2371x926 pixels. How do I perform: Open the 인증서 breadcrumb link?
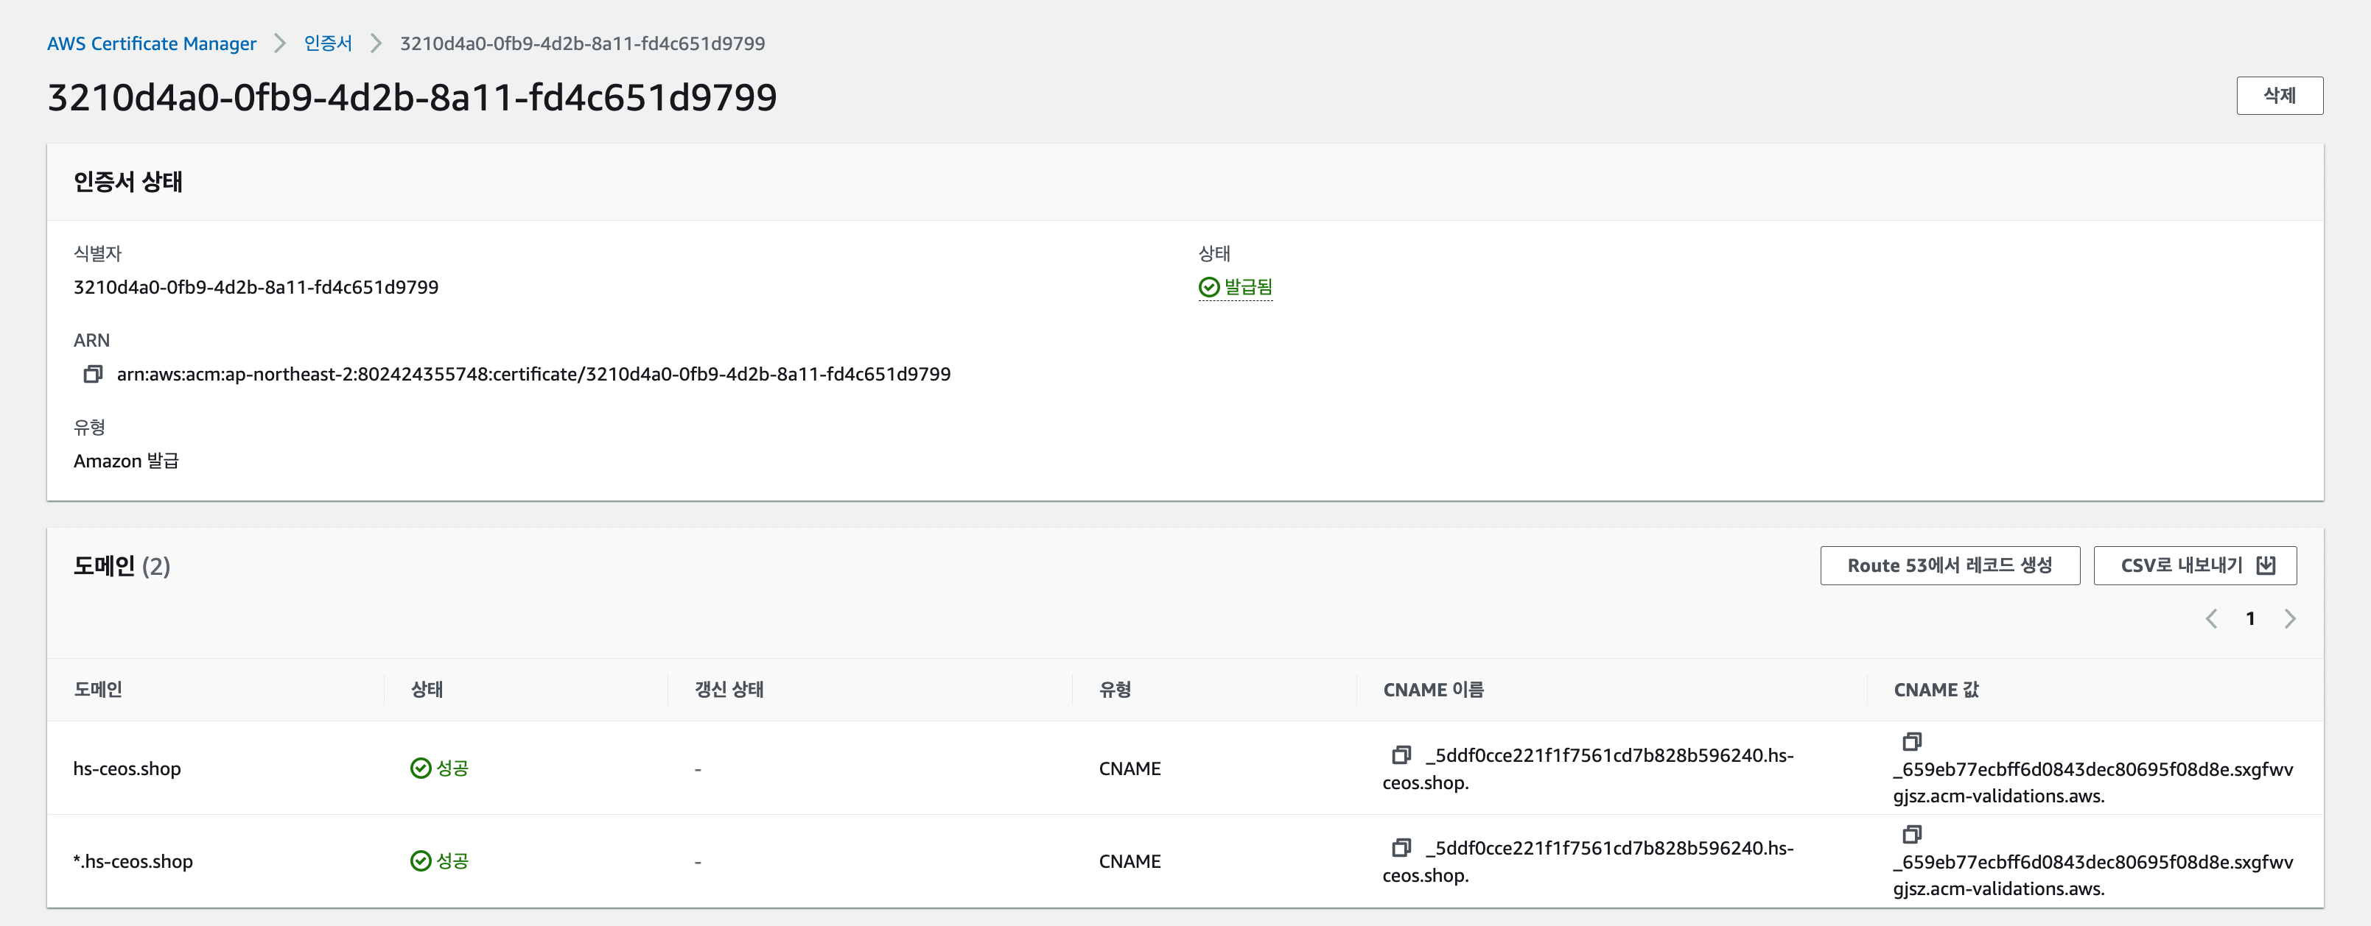pos(328,43)
